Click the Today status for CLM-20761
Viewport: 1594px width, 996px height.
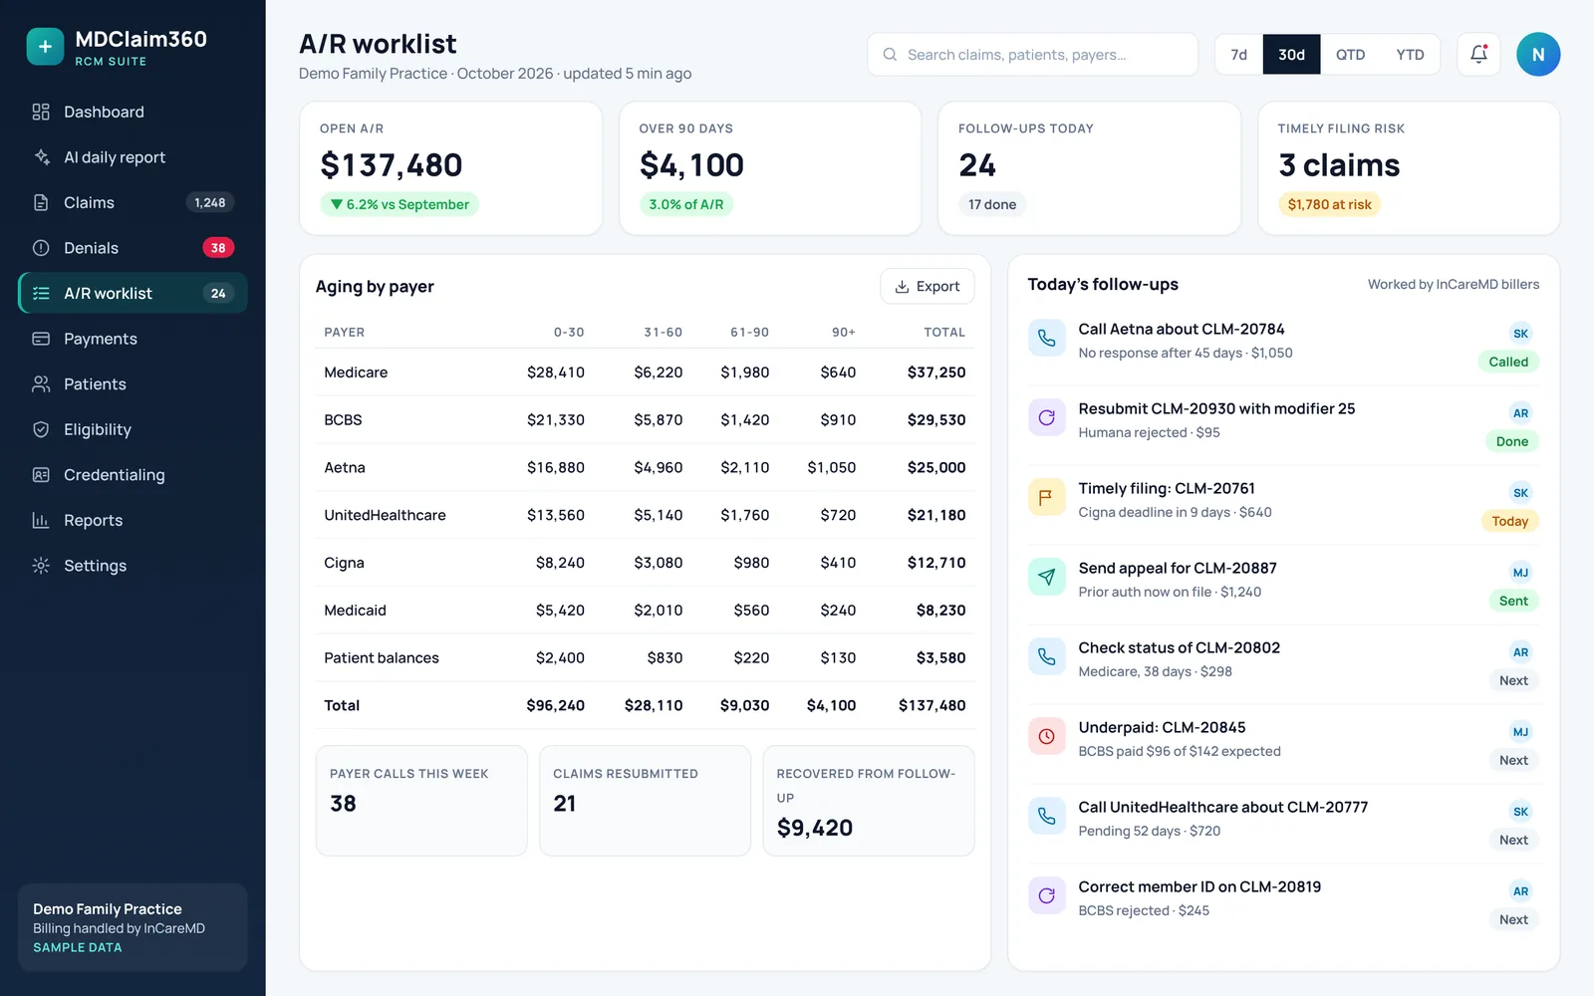[x=1509, y=522]
